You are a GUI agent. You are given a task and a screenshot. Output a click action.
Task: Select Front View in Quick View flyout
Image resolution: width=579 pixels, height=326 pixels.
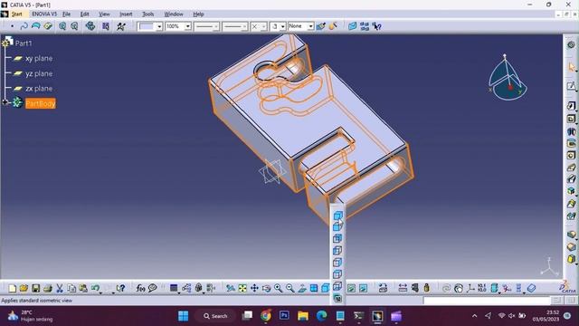[x=337, y=226]
